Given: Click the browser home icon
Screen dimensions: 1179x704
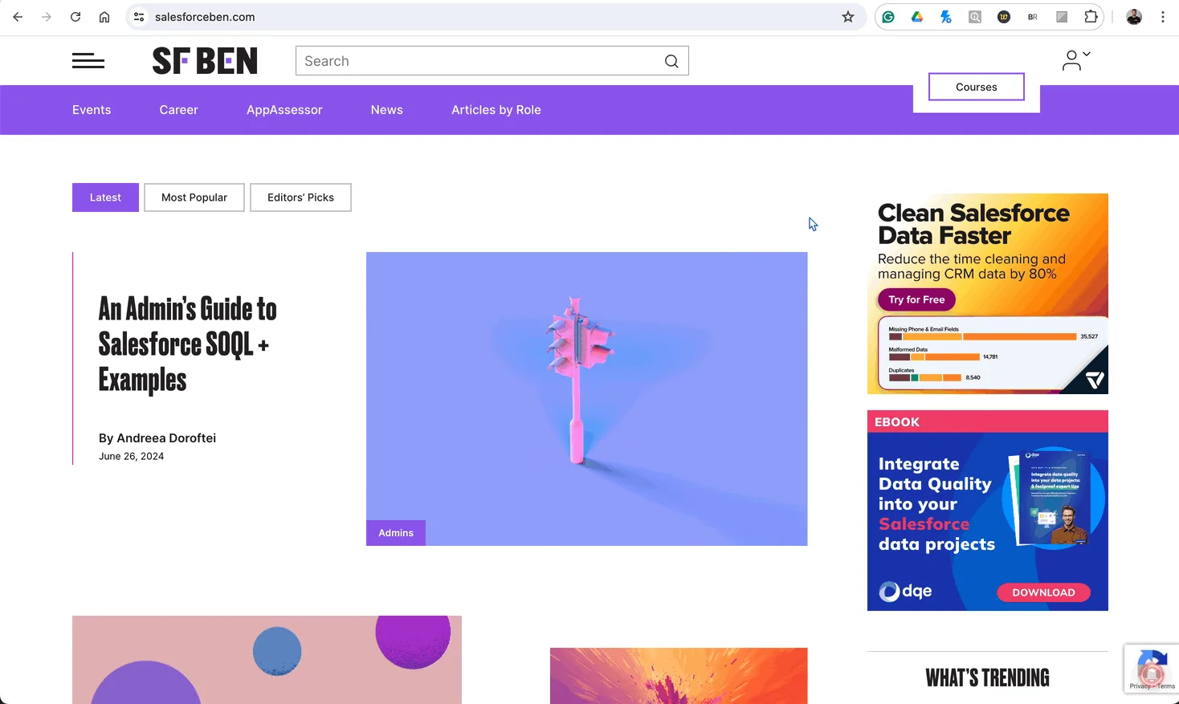Looking at the screenshot, I should click(104, 17).
